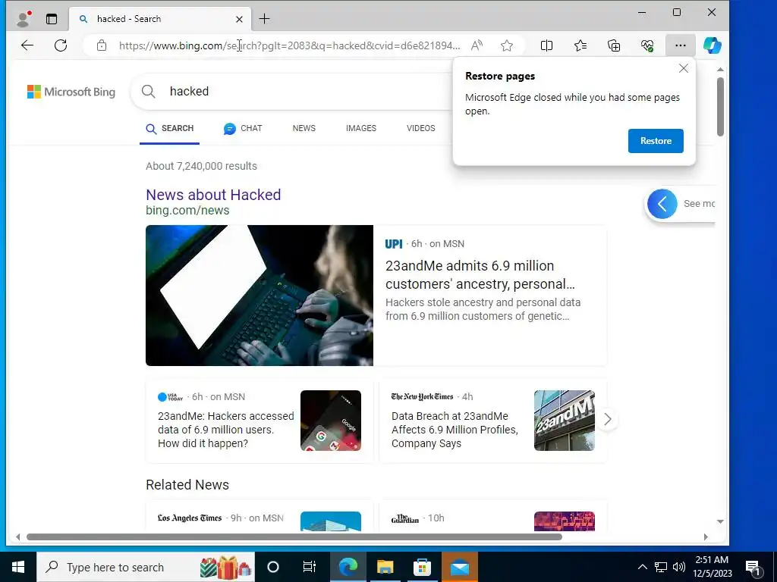Viewport: 777px width, 582px height.
Task: Click the Microsoft Edge taskbar icon
Action: (x=348, y=567)
